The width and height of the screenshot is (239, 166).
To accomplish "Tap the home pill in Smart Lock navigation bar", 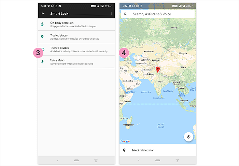I will pyautogui.click(x=76, y=160).
